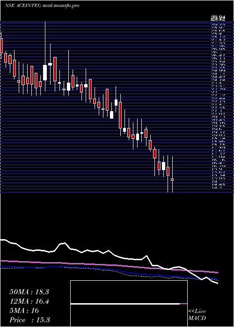Click the rightmost small red candlestick

coord(172,179)
